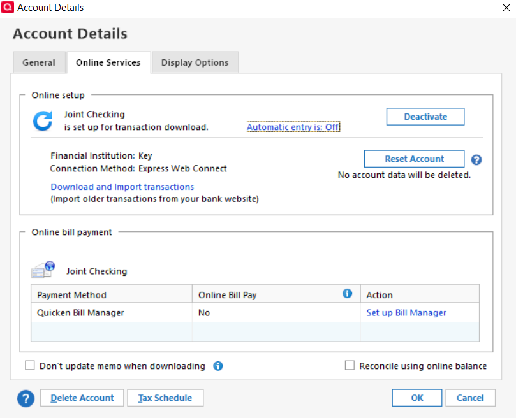Open Download and Import transactions link
Screen dimensions: 516x418
pyautogui.click(x=122, y=187)
